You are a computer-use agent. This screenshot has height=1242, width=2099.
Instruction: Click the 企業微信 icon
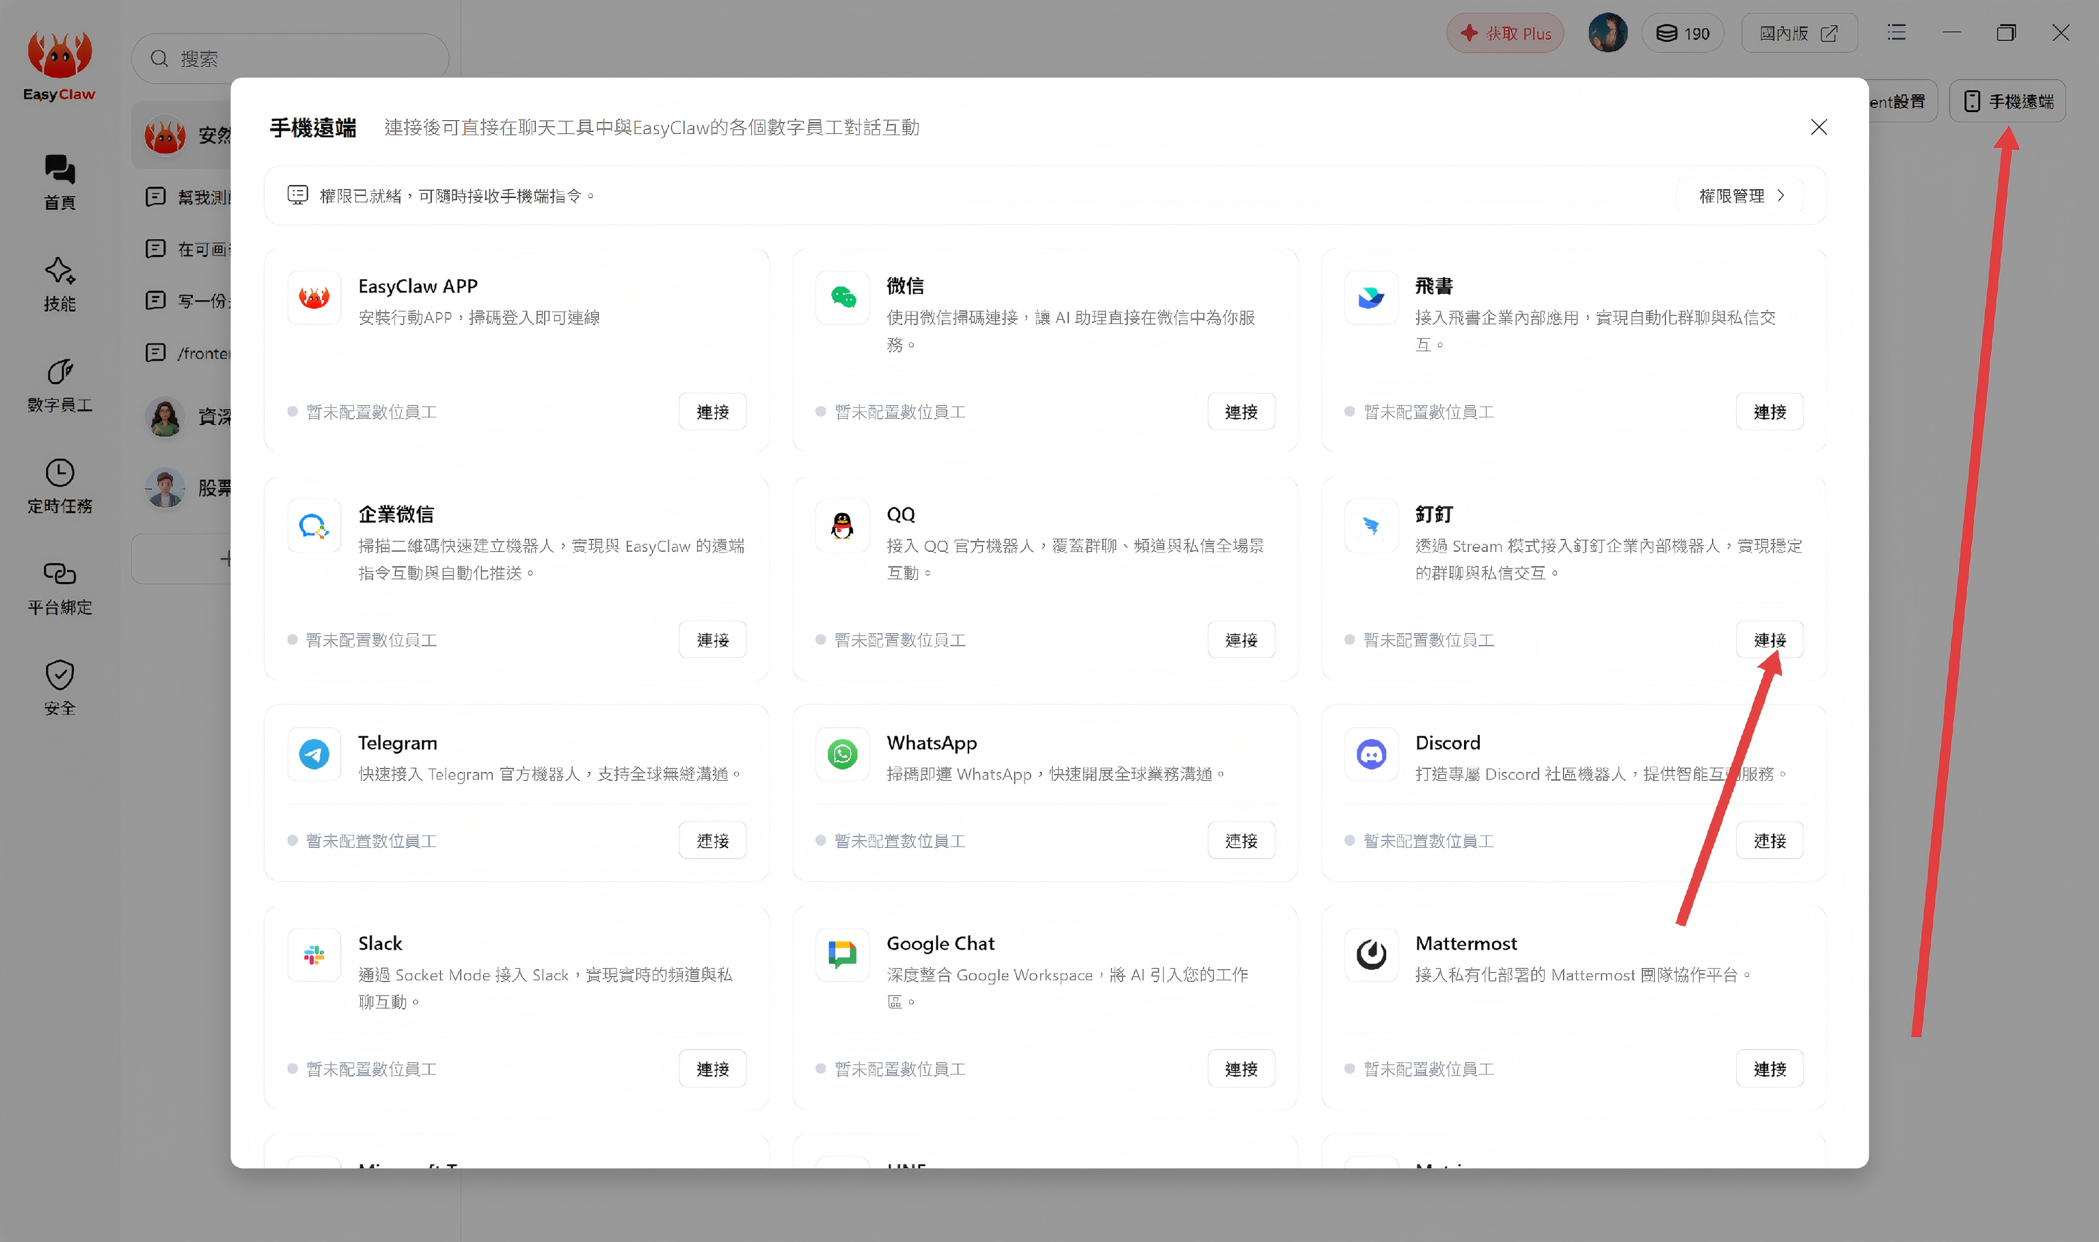[x=314, y=527]
